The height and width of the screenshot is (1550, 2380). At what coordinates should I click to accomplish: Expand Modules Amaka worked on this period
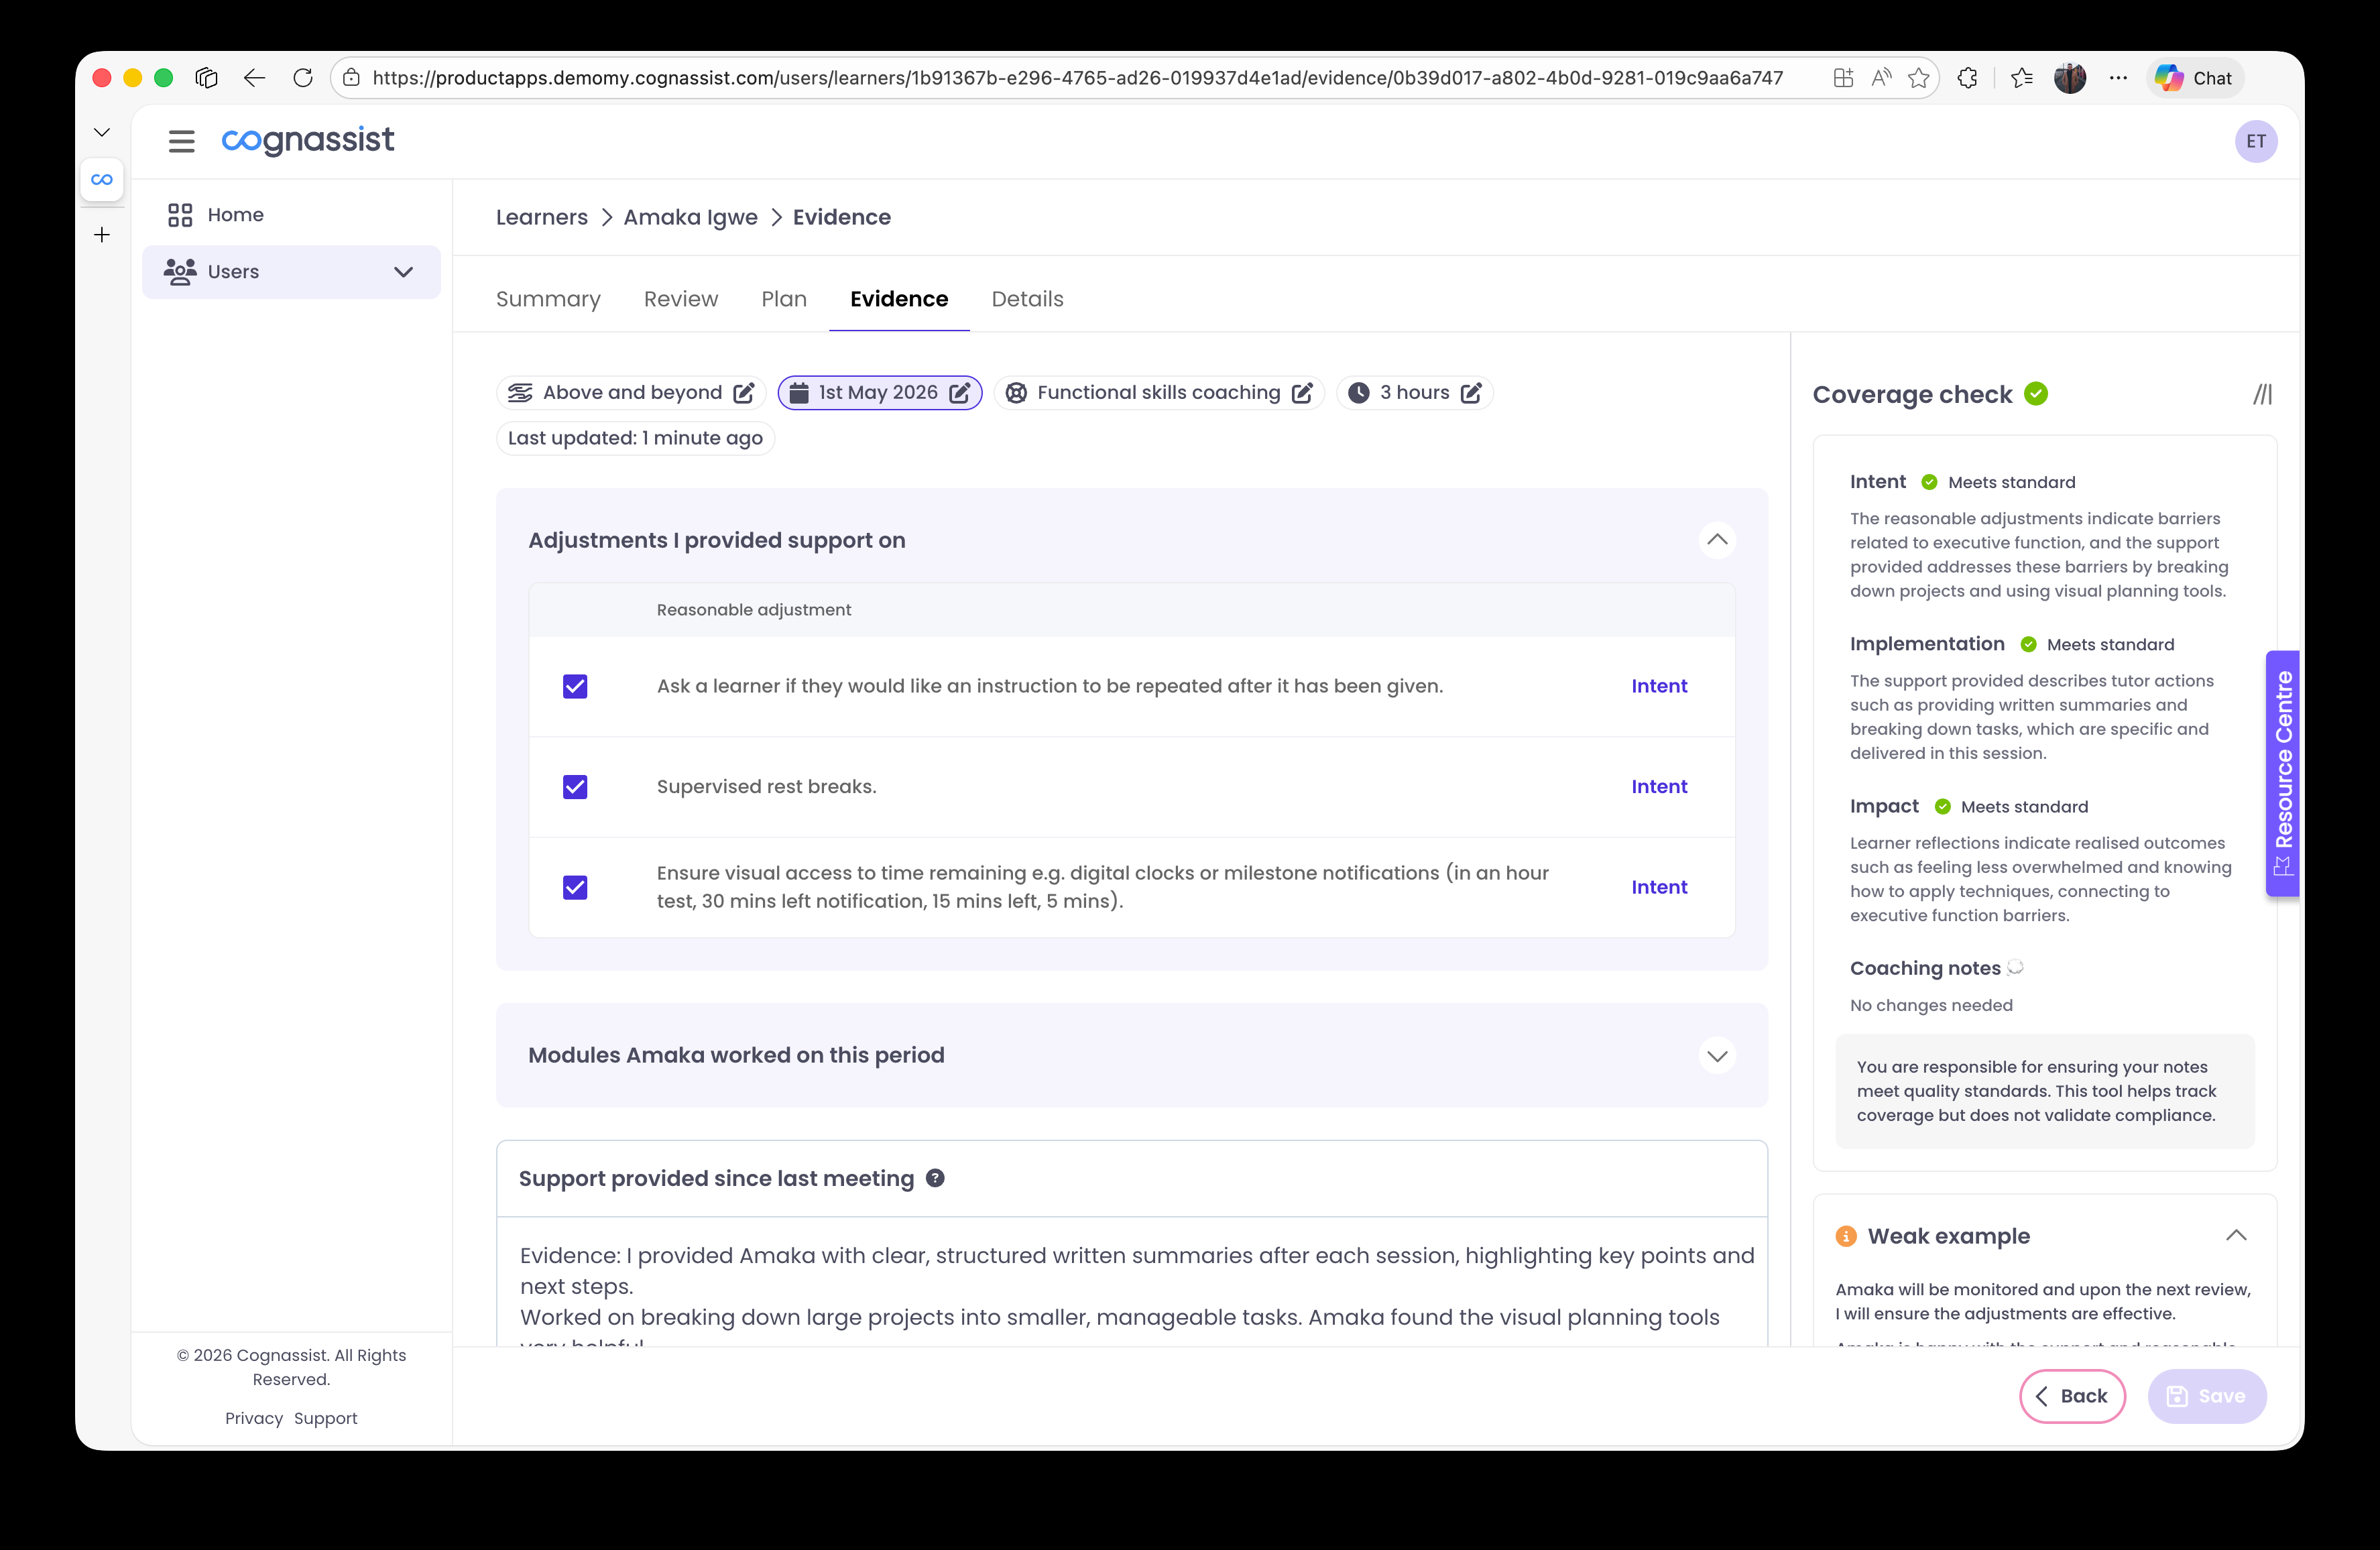pos(1717,1055)
